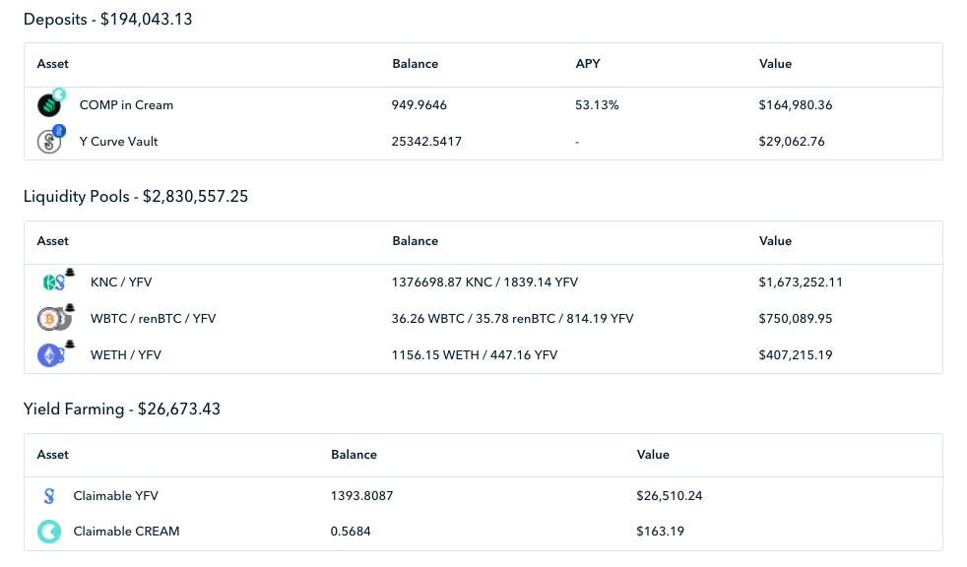Viewport: 967px width, 567px height.
Task: Click the Claimable CREAM token icon
Action: 49,532
